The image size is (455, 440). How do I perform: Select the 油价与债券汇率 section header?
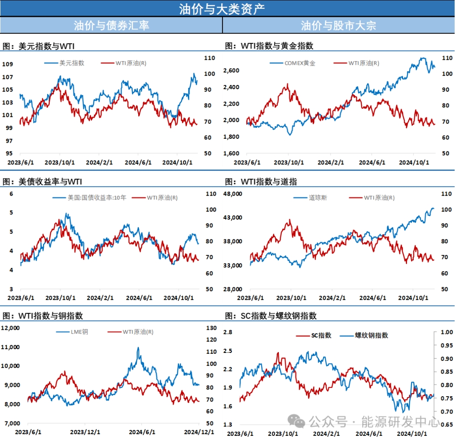click(111, 25)
